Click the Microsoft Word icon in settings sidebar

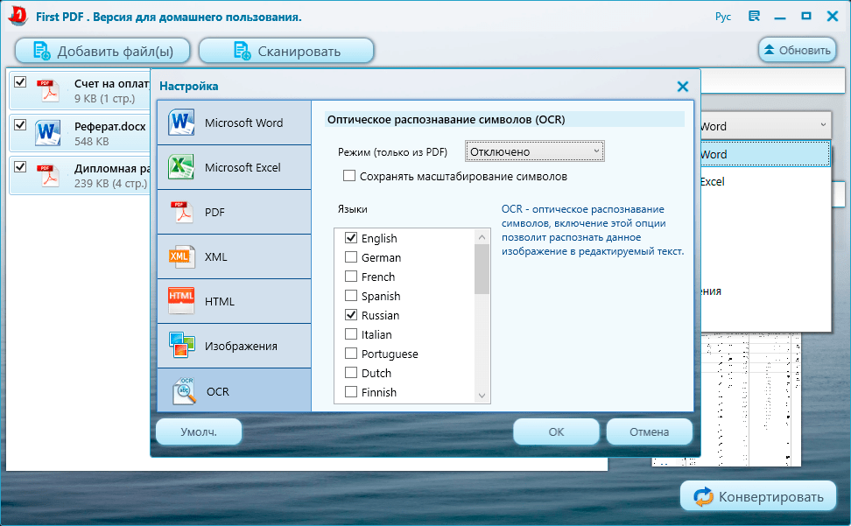point(180,123)
